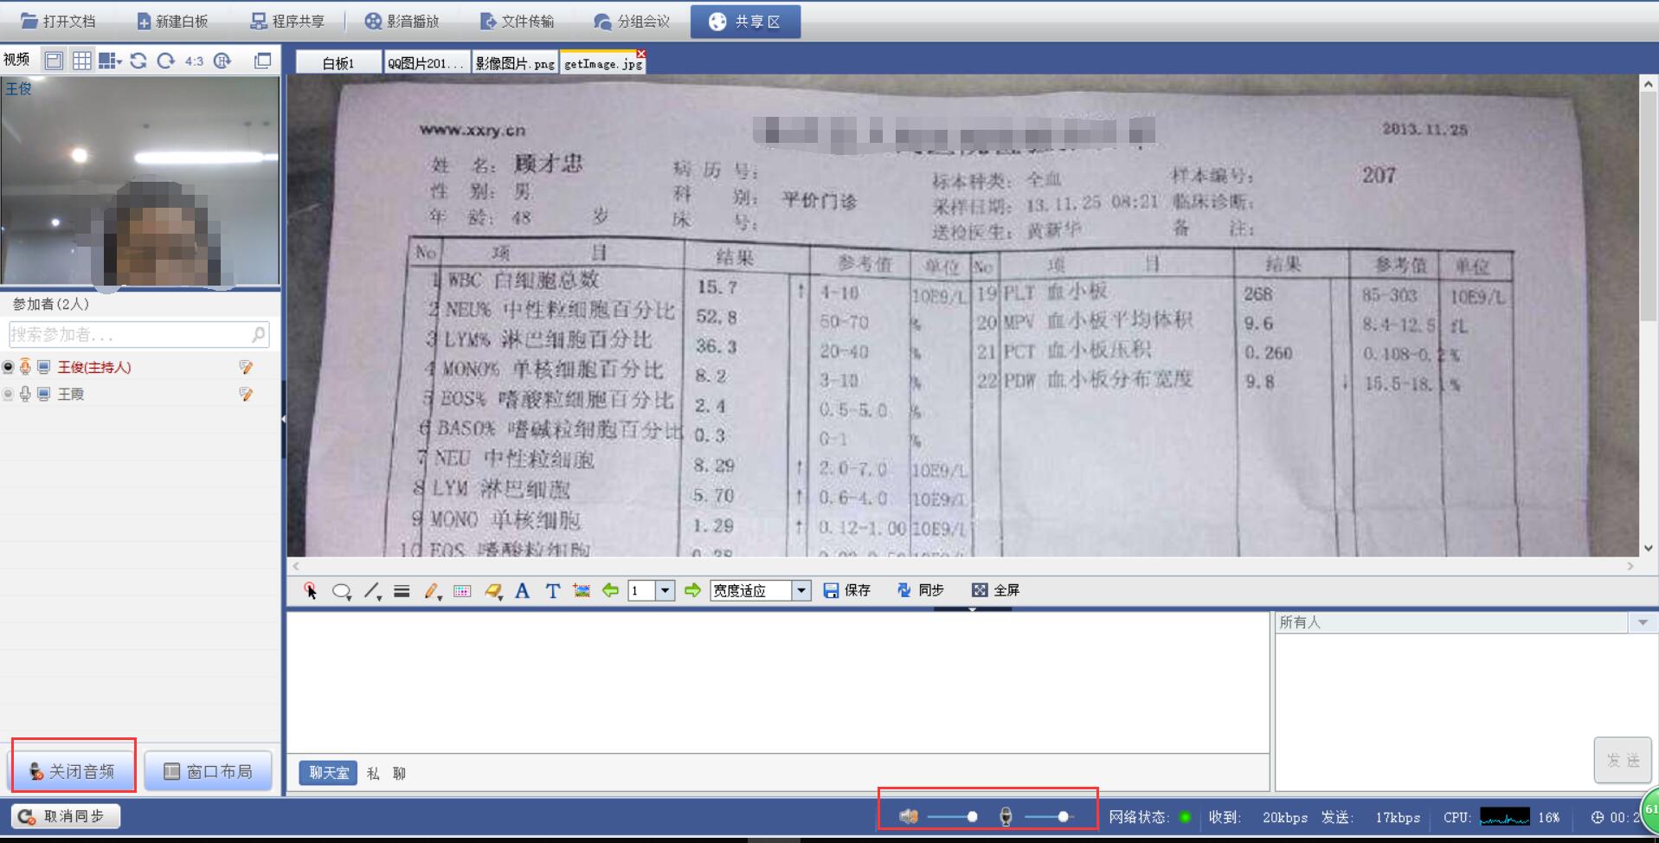Select the large letter A text tool
1659x843 pixels.
[522, 591]
